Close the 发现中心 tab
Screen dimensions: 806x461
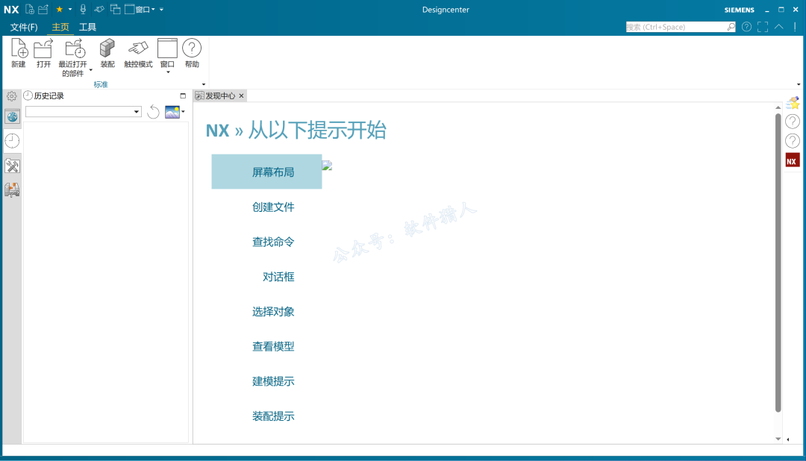tap(241, 95)
